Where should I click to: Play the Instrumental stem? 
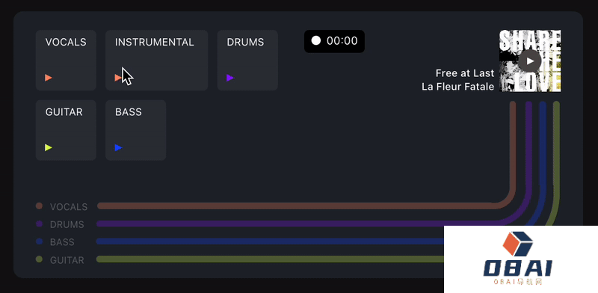click(x=118, y=78)
